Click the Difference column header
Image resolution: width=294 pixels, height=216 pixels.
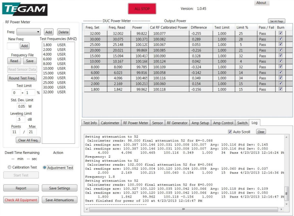click(x=201, y=27)
